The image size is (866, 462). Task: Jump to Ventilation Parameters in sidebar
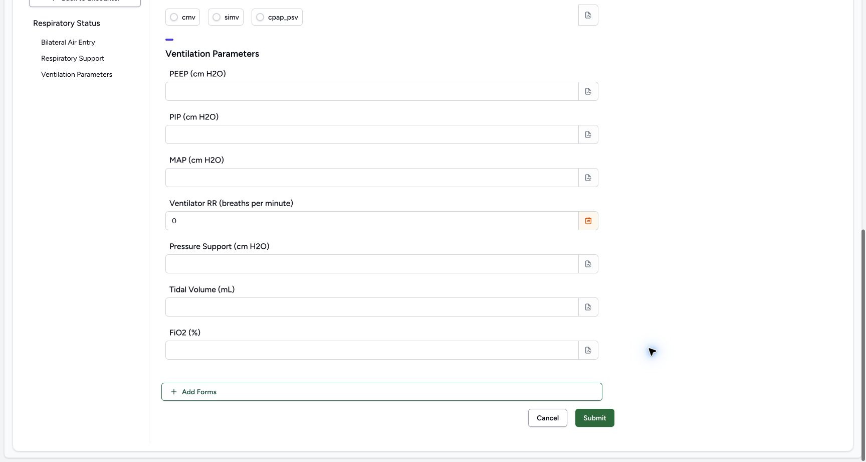tap(77, 74)
